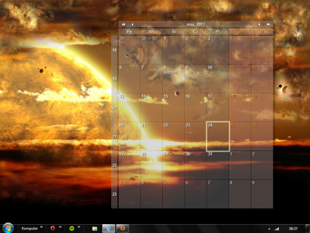310x233 pixels.
Task: Jump to next year with double-right arrow
Action: click(x=268, y=25)
